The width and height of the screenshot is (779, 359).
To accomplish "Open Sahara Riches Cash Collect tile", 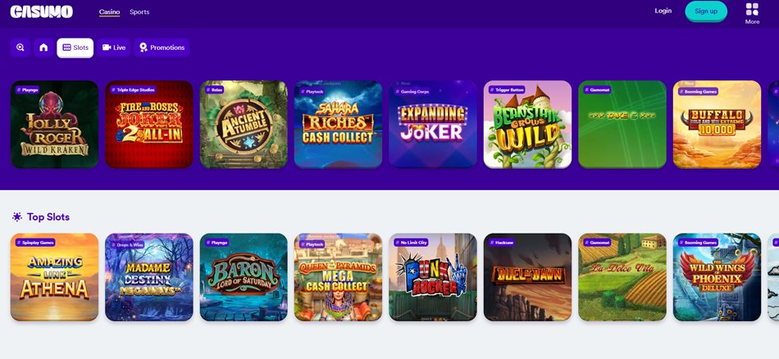I will [339, 125].
